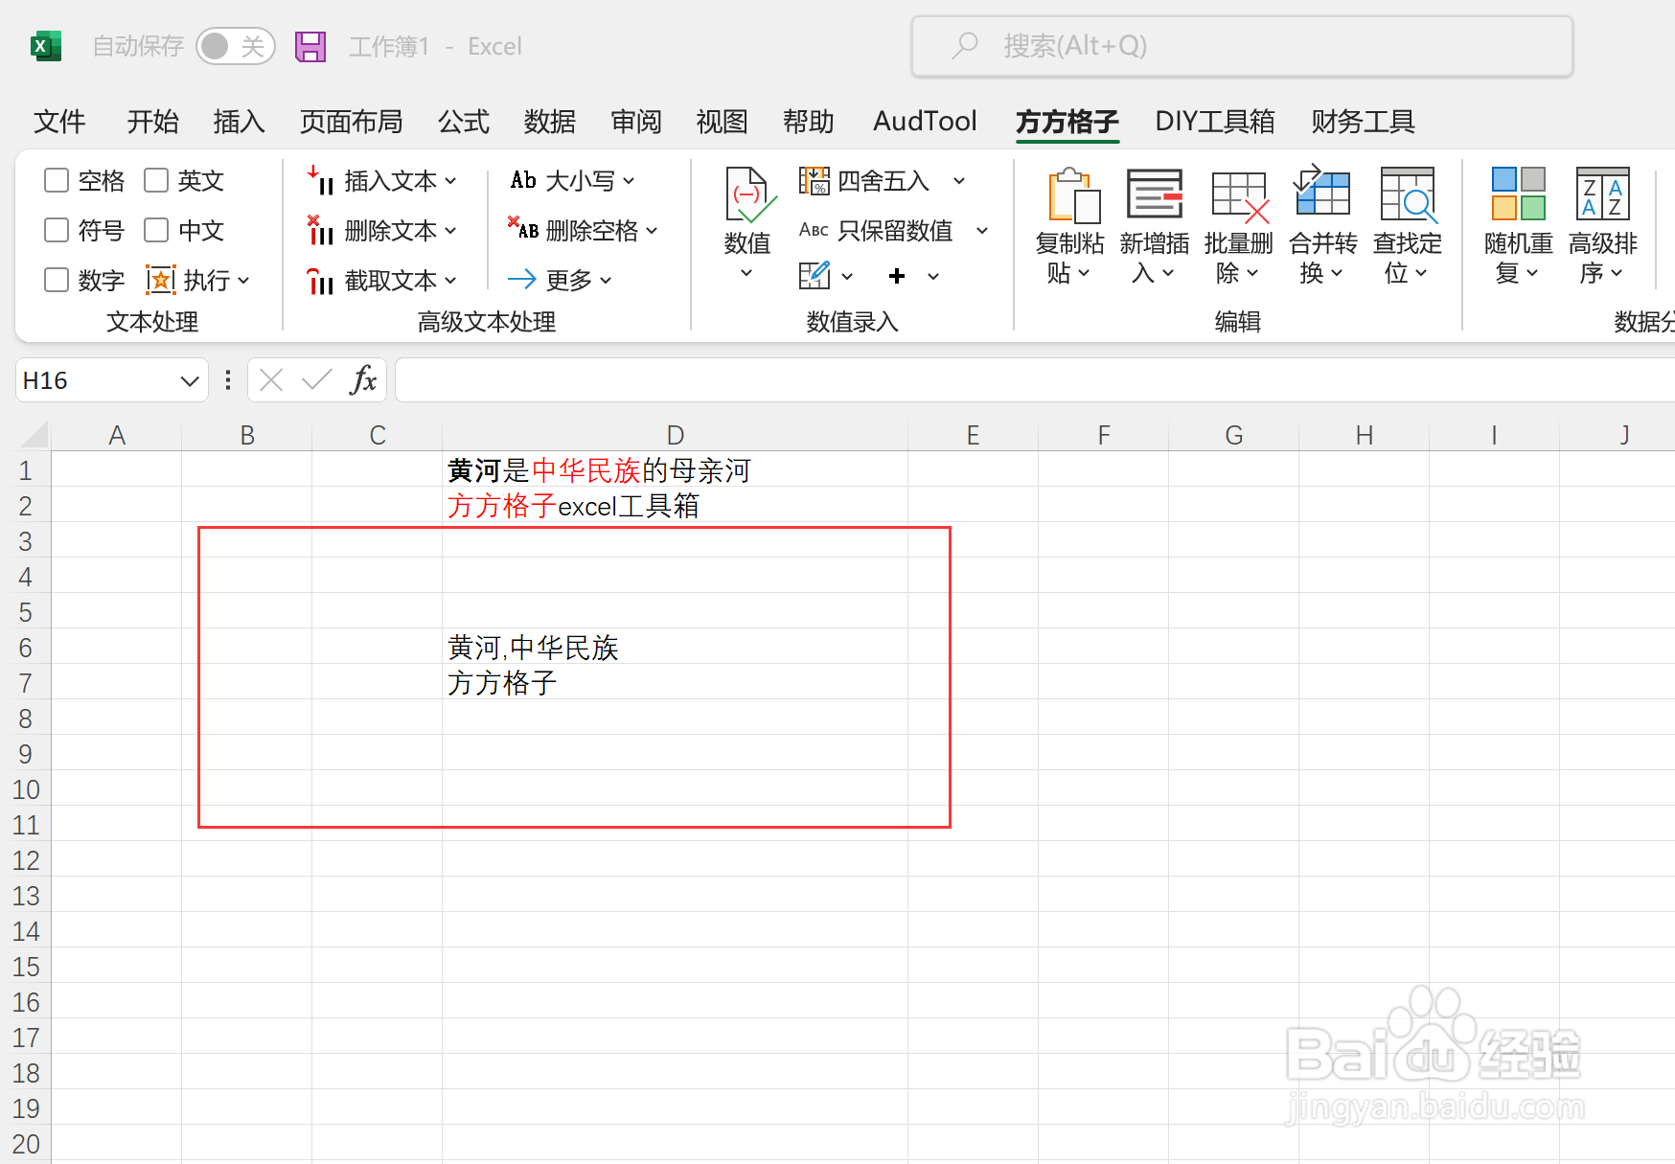Toggle the 自动保存 switch

pos(235,46)
